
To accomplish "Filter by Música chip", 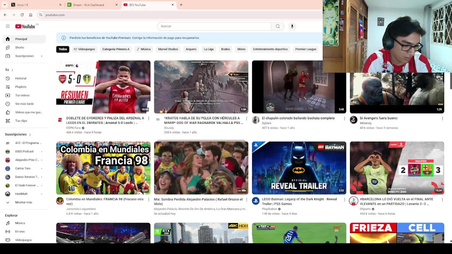I will pos(144,49).
